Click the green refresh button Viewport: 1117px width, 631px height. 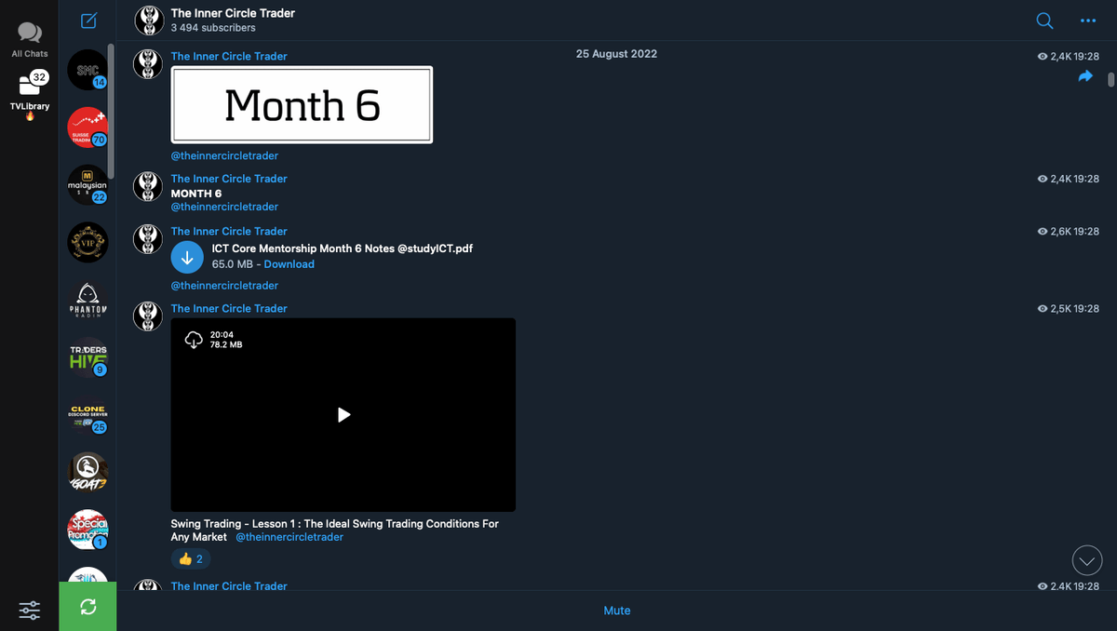(x=87, y=607)
